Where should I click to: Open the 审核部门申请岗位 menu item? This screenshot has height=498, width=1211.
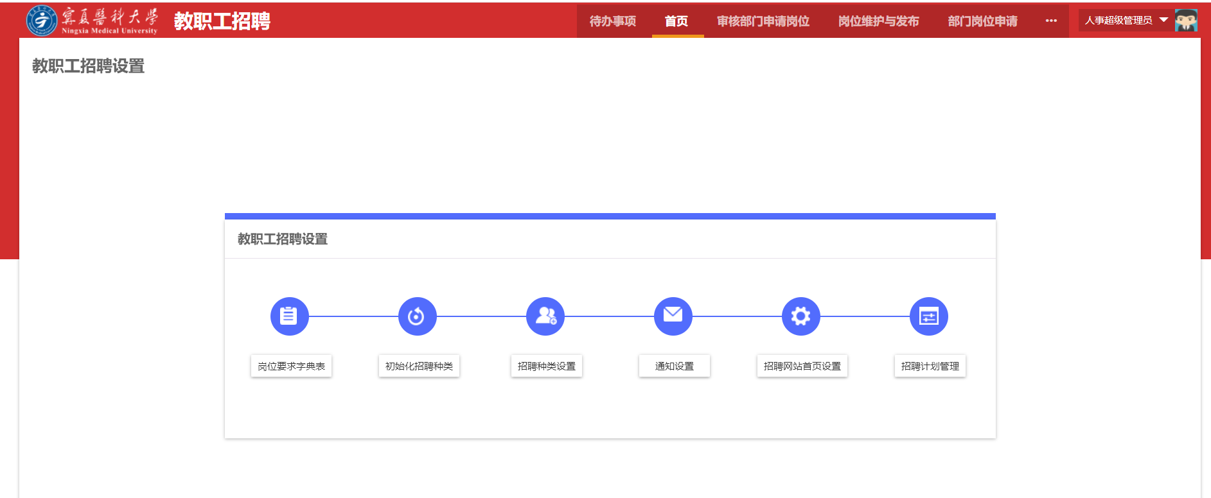click(x=763, y=21)
